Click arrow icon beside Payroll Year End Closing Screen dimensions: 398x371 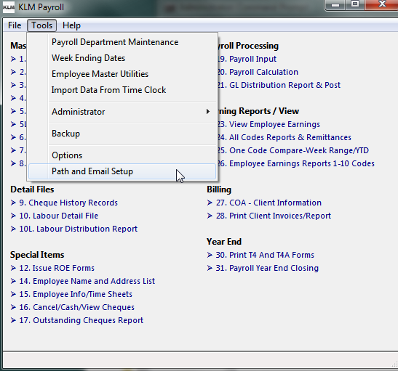click(x=210, y=268)
